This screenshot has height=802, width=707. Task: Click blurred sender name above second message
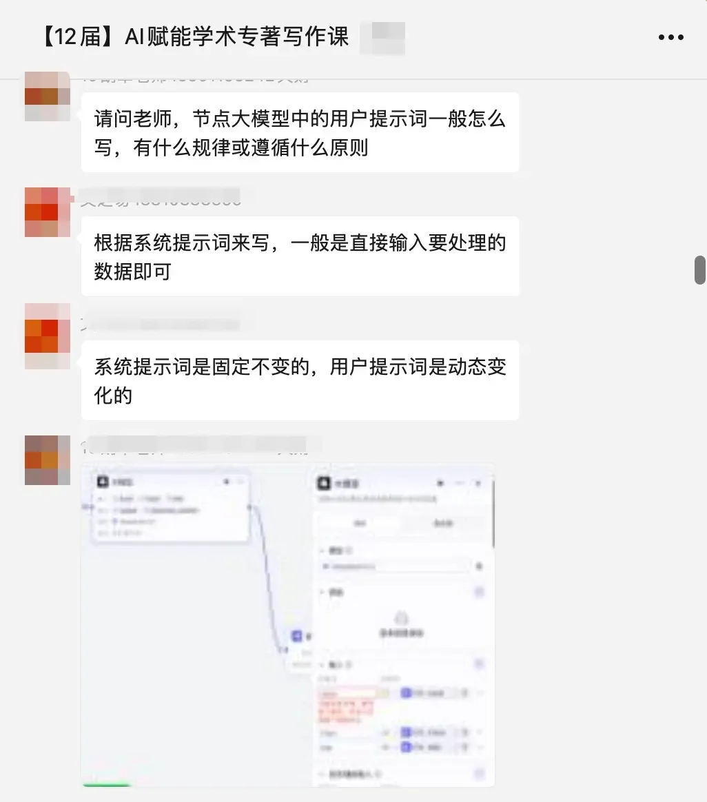[x=161, y=198]
